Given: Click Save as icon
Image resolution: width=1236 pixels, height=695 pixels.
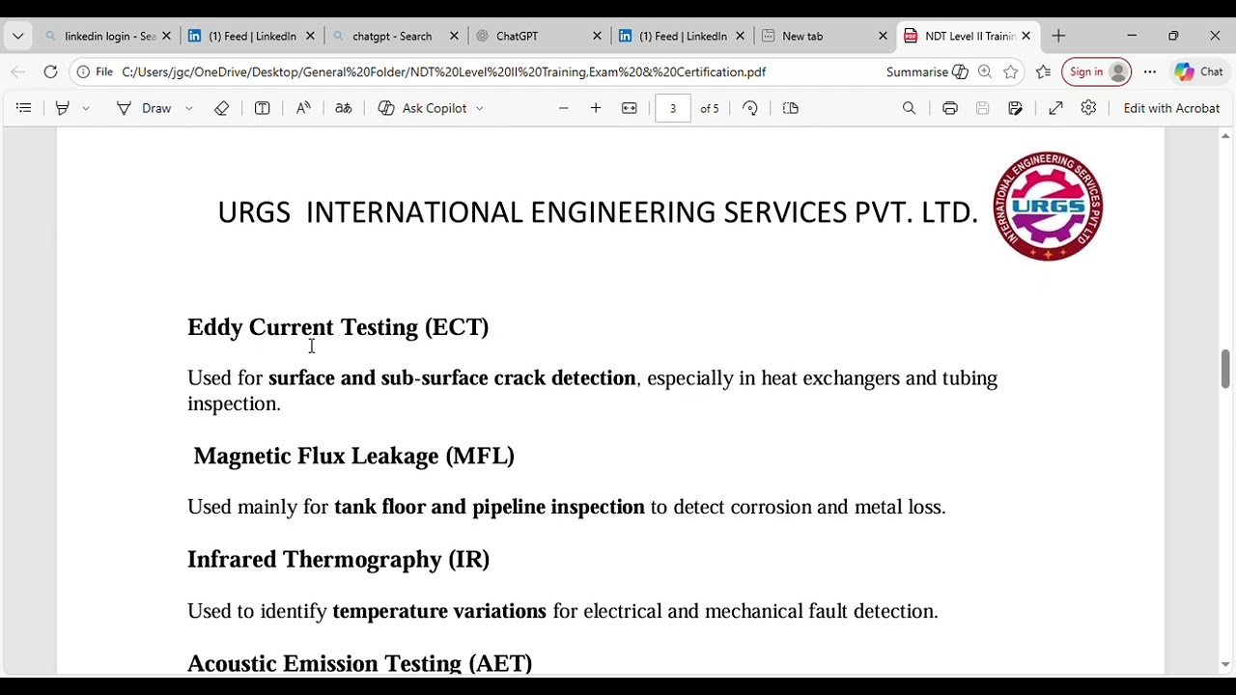Looking at the screenshot, I should tap(1015, 108).
